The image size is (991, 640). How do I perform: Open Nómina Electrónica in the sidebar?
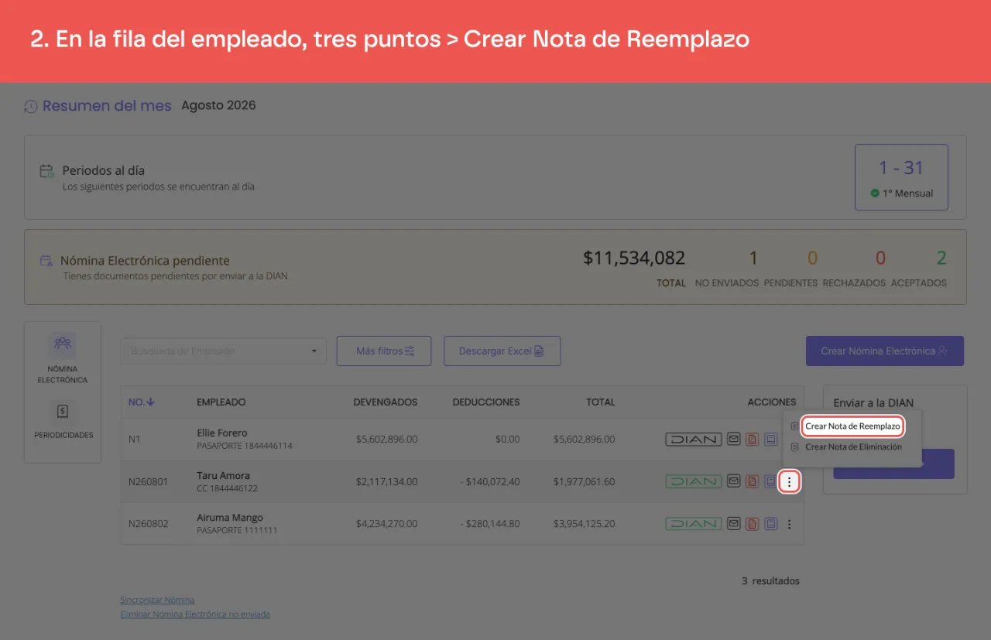[63, 359]
